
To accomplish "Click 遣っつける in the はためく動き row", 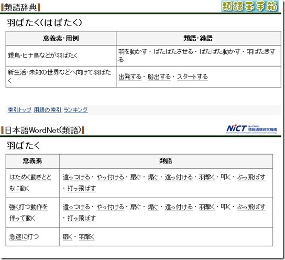I will 76,177.
